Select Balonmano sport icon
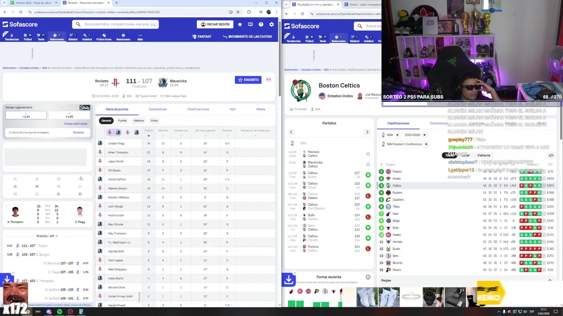 pyautogui.click(x=123, y=37)
